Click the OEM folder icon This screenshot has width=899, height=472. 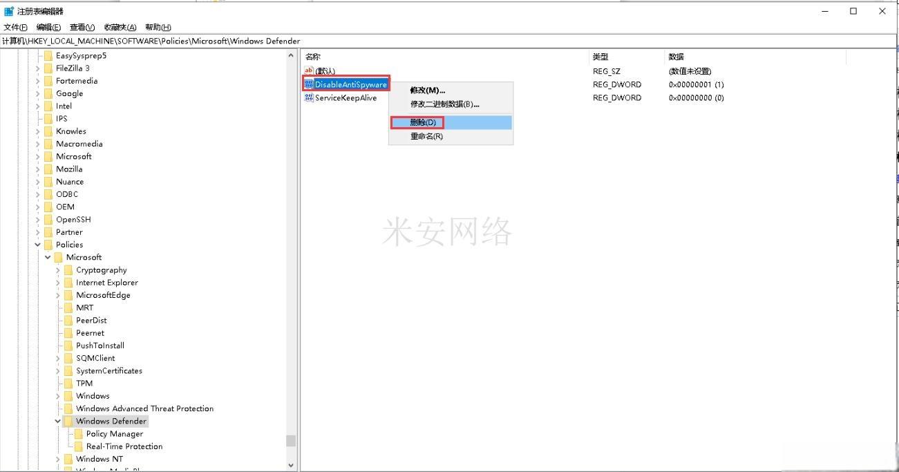coord(48,207)
